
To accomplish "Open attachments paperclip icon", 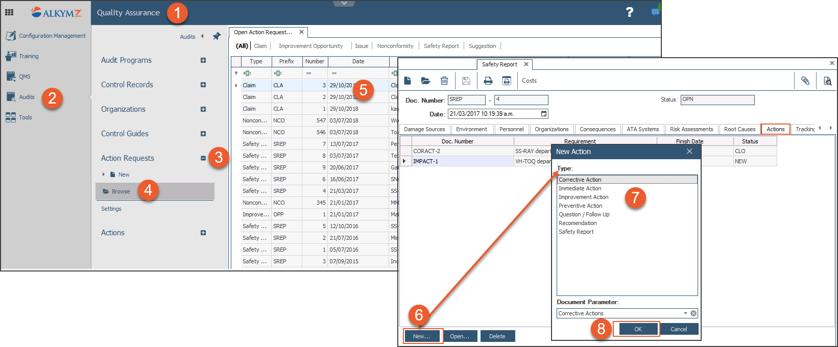I will (805, 81).
